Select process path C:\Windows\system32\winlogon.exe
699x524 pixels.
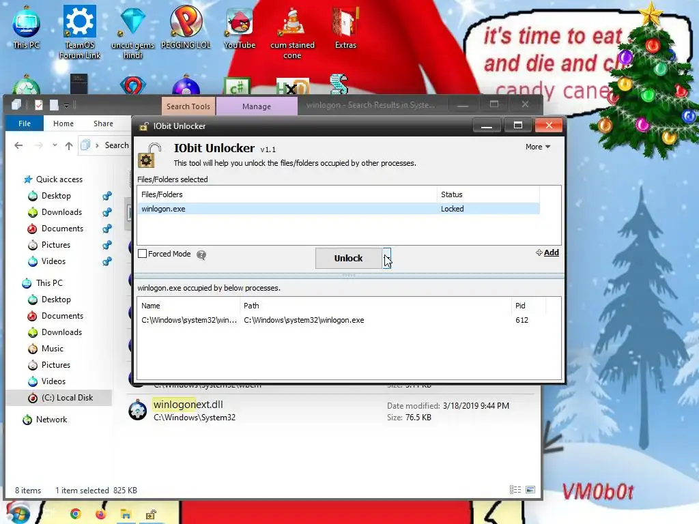[x=304, y=320]
